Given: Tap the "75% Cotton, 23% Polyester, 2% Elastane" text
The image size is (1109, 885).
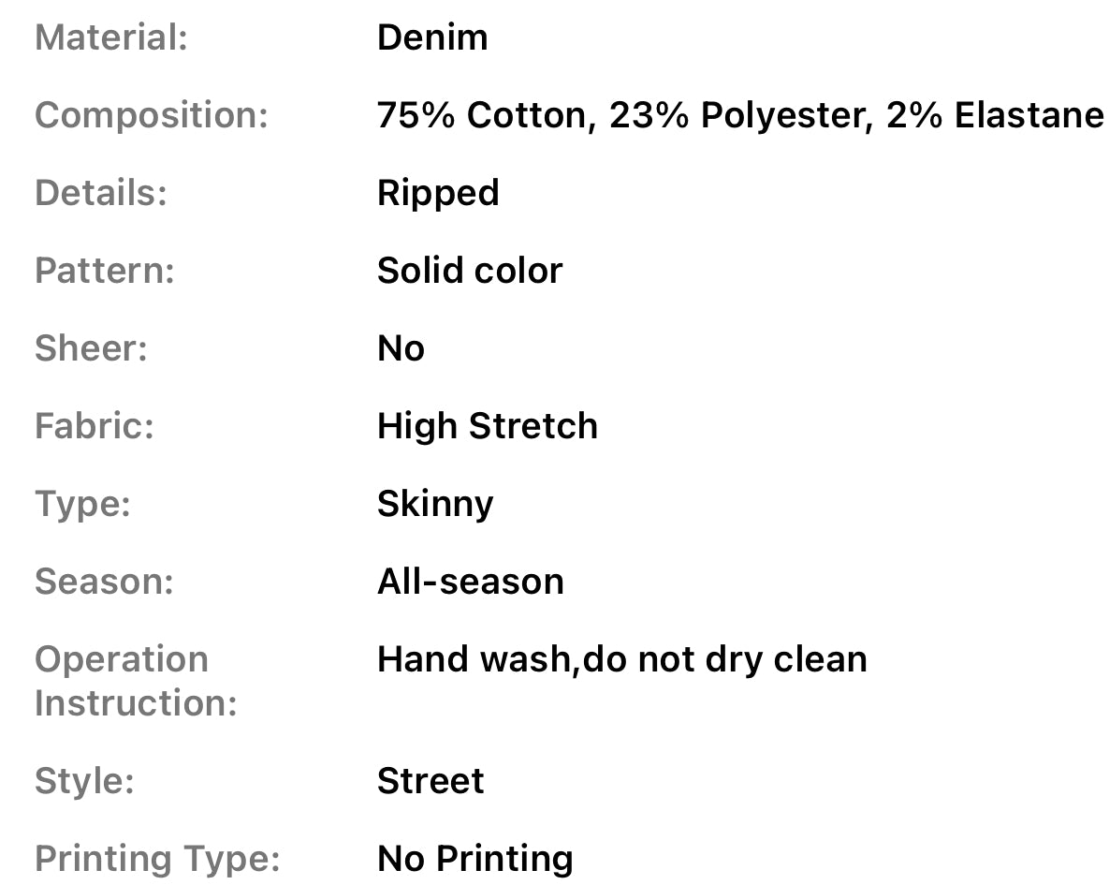Looking at the screenshot, I should tap(739, 116).
